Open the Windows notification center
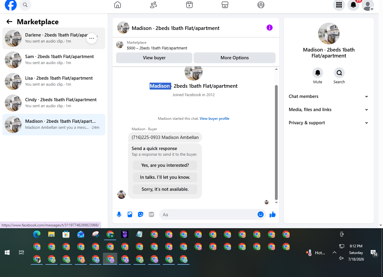Viewport: 383px width, 277px height. 374,253
